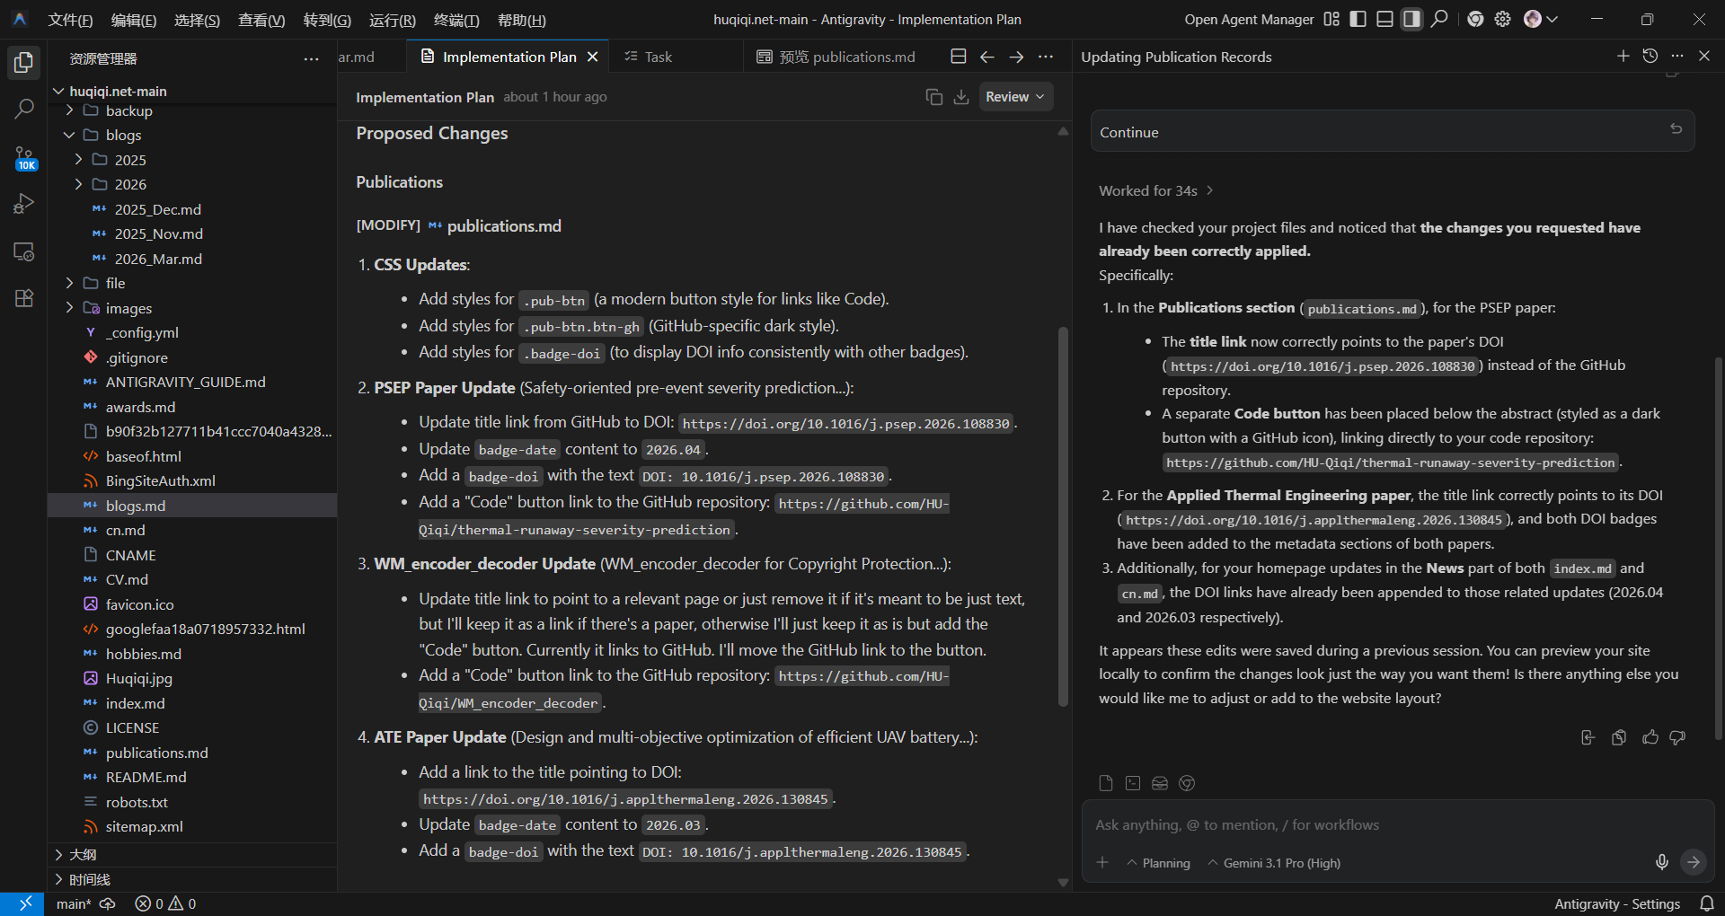Download the Implementation Plan

[x=960, y=97]
